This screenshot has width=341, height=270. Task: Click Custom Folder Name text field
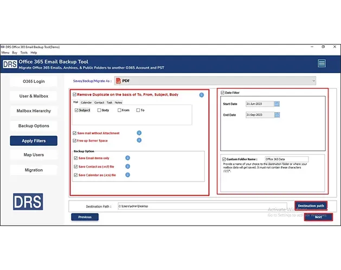click(286, 159)
